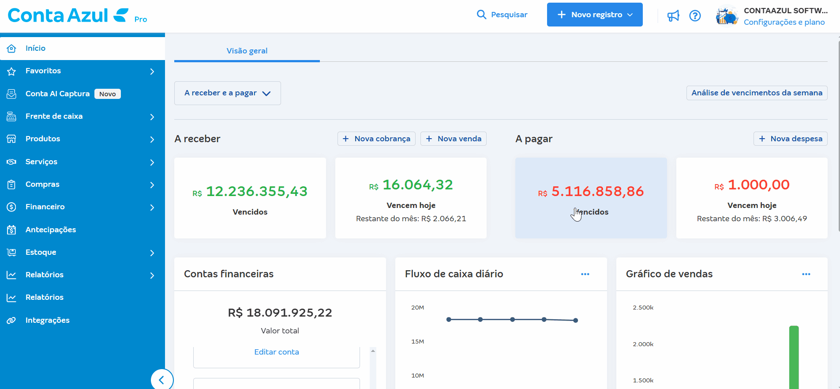The image size is (840, 389).
Task: Open Fluxo de caixa diário options menu
Action: click(585, 274)
